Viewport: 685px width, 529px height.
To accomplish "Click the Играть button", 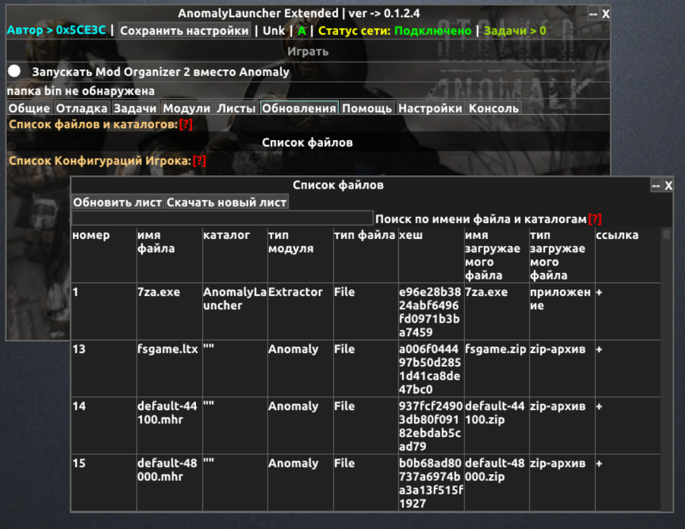I will (308, 51).
